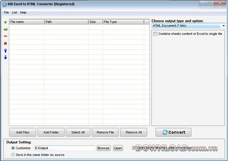Click the red X remove-all icon
Viewport: 228px width, 161px height.
[6, 43]
